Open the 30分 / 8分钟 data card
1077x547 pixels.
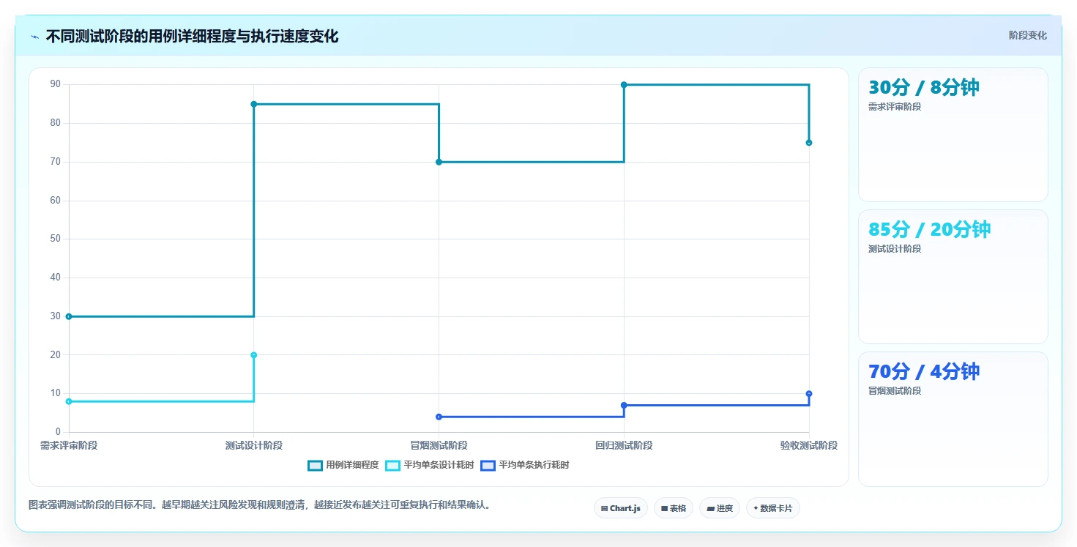click(953, 135)
